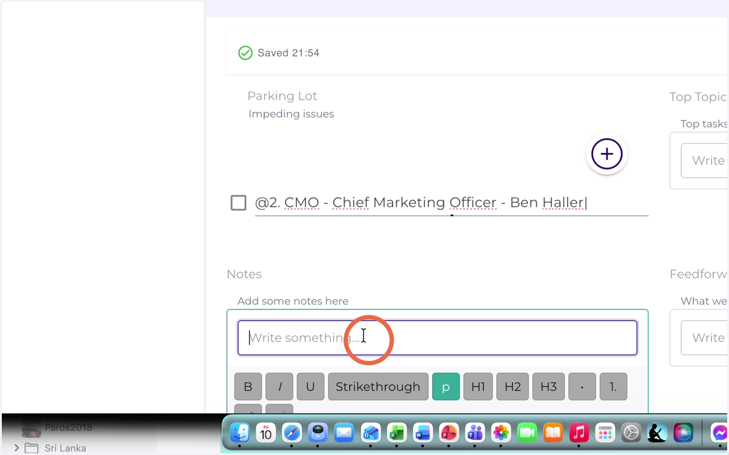The width and height of the screenshot is (729, 455).
Task: Select the paragraph 'p' style button
Action: [x=446, y=387]
